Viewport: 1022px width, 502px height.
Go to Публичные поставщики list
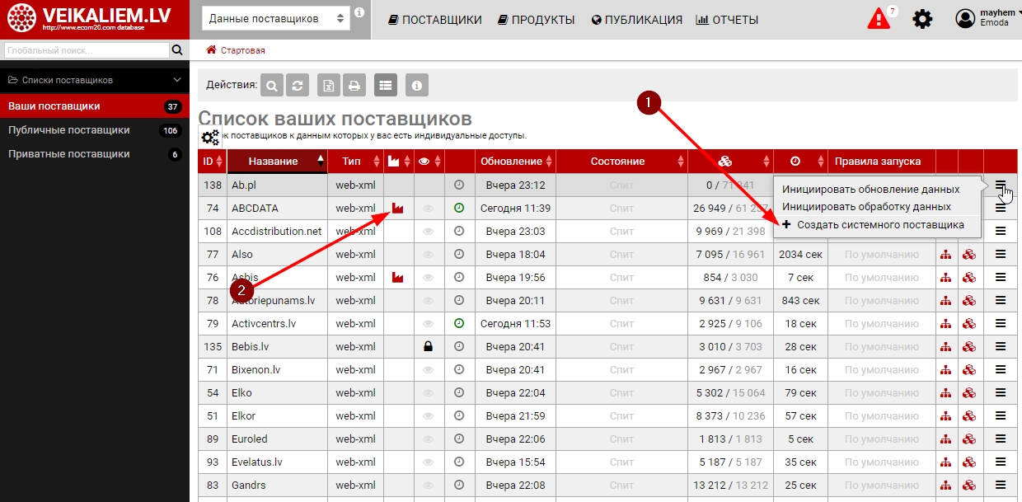point(69,130)
